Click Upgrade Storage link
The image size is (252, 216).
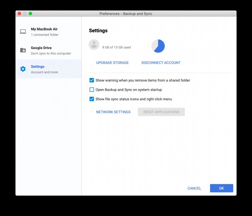[x=112, y=63]
